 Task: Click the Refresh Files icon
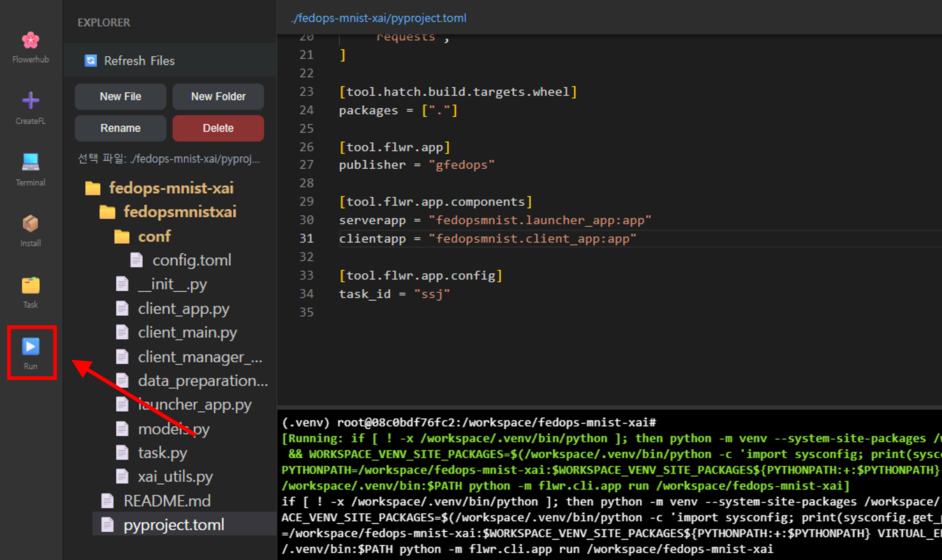91,60
